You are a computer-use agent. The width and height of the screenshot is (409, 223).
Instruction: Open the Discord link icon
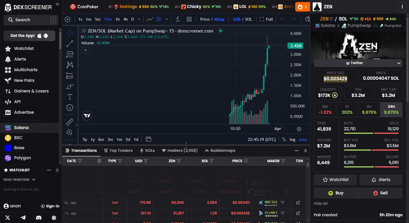(x=38, y=218)
